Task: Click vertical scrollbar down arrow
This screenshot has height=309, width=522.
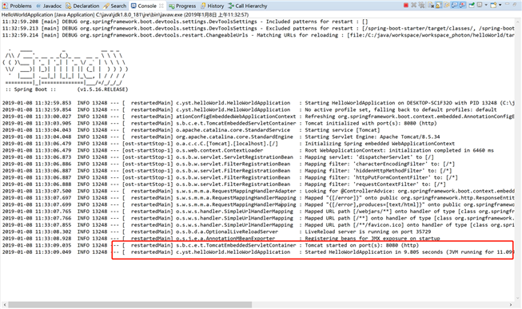Action: pos(518,298)
